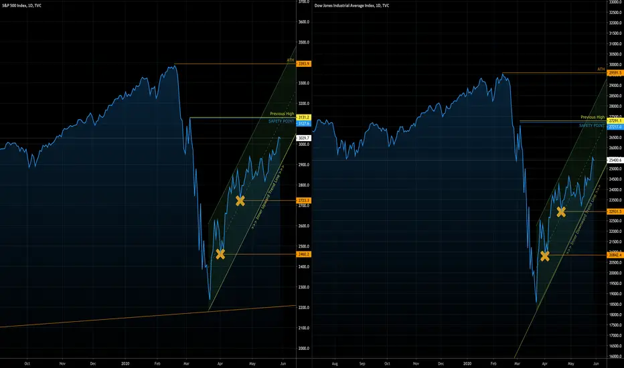This screenshot has height=368, width=624.
Task: Select the 29591.5 ATH price label
Action: (615, 73)
